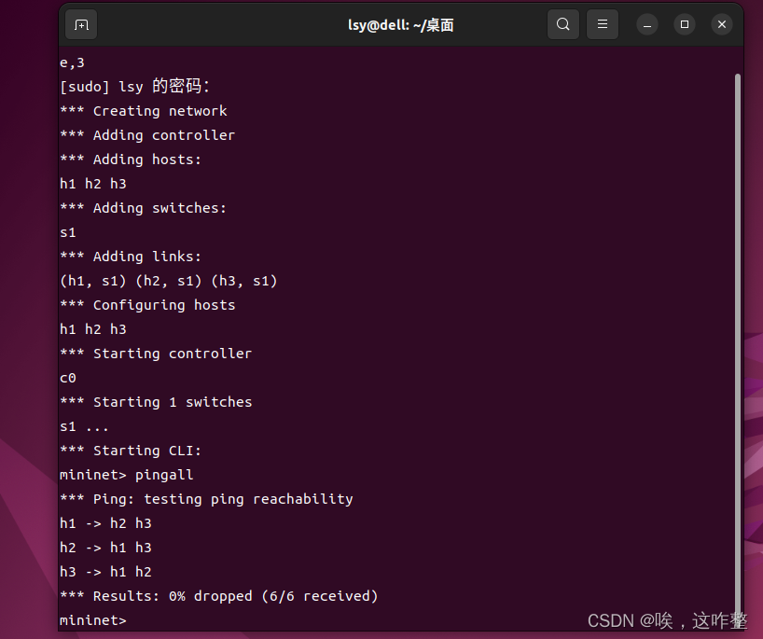The height and width of the screenshot is (639, 763).
Task: Minimize the terminal window
Action: (x=647, y=24)
